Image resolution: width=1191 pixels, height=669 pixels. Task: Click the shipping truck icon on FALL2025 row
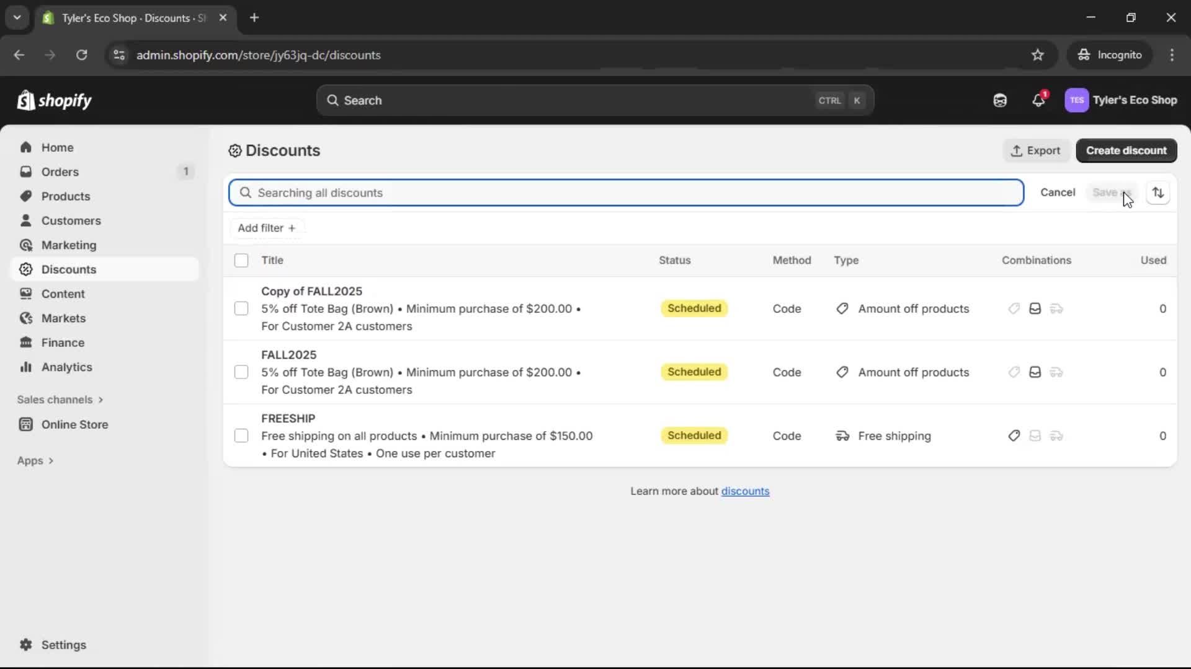[1056, 372]
